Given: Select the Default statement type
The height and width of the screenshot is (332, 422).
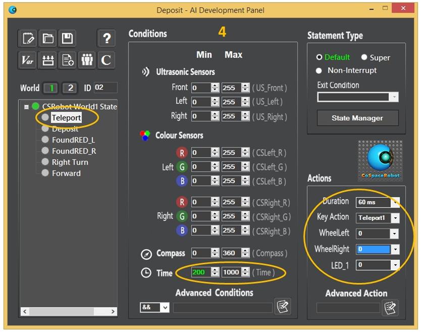Looking at the screenshot, I should pos(319,58).
